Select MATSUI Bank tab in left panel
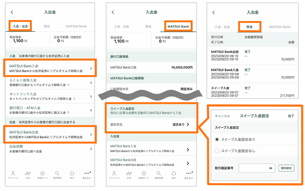 click(76, 26)
